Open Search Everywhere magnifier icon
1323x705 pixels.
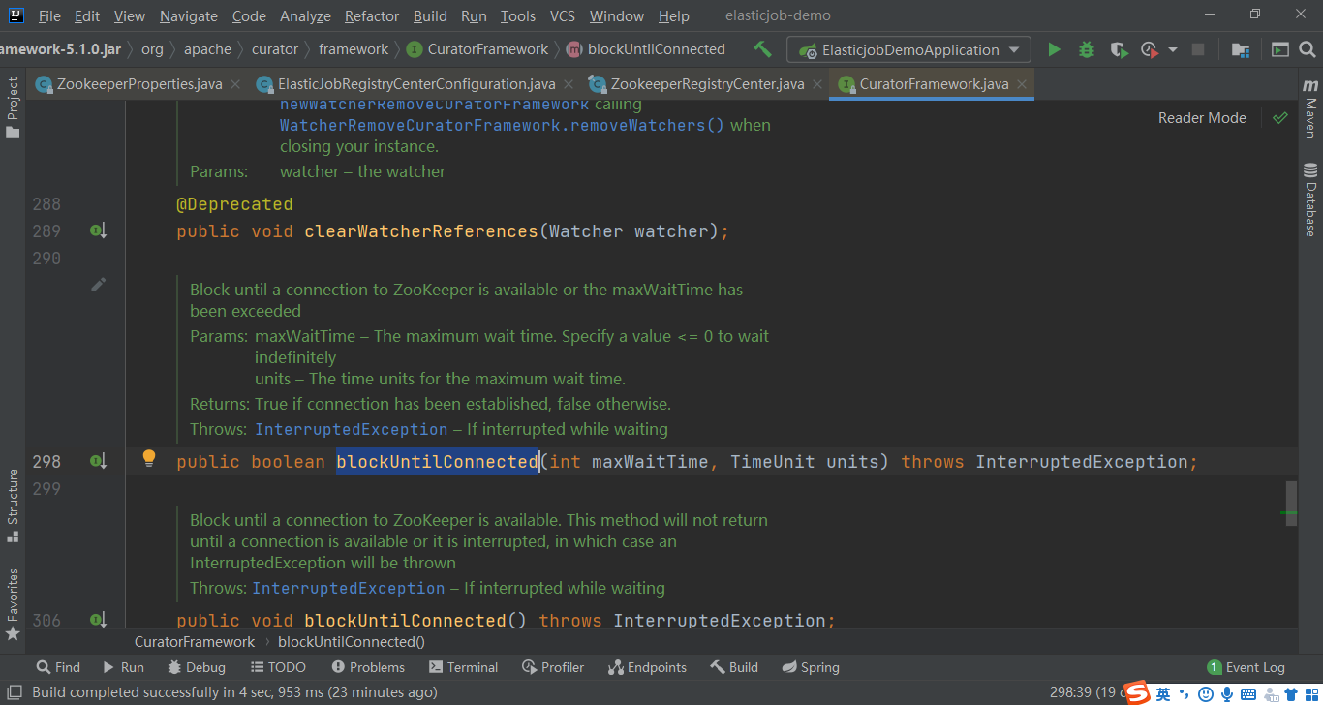click(x=1308, y=49)
